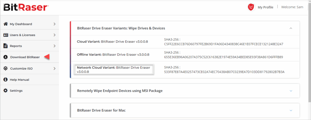The width and height of the screenshot is (311, 120).
Task: Click the Settings cog icon
Action: coord(6,91)
